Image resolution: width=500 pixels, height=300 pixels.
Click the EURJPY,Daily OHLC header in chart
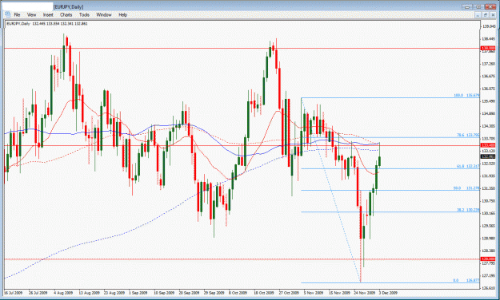[x=47, y=24]
